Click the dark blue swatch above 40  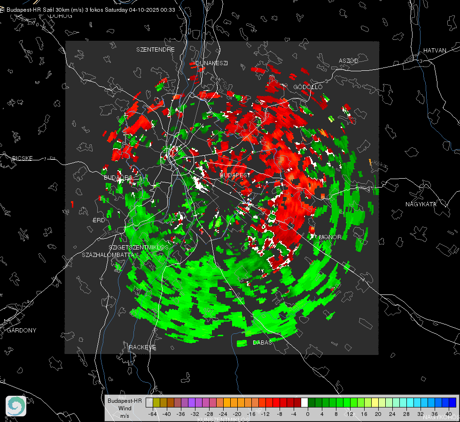pyautogui.click(x=452, y=402)
